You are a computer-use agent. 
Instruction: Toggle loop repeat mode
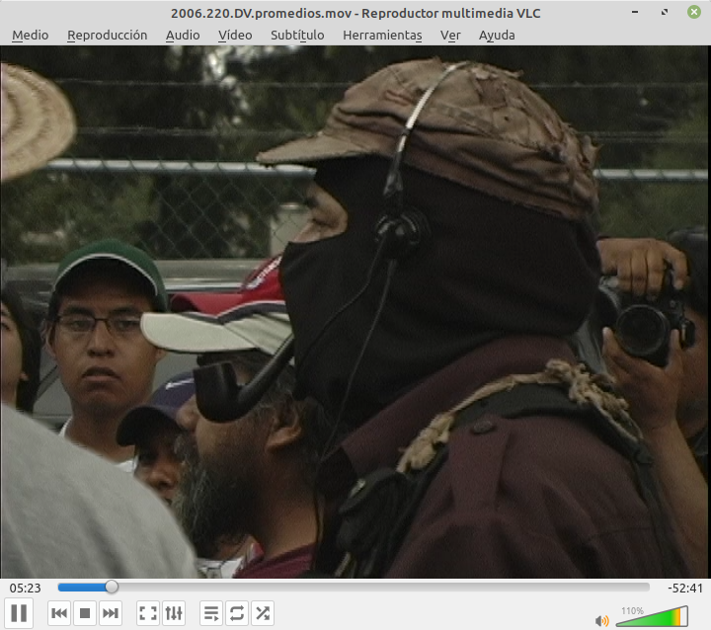coord(237,613)
